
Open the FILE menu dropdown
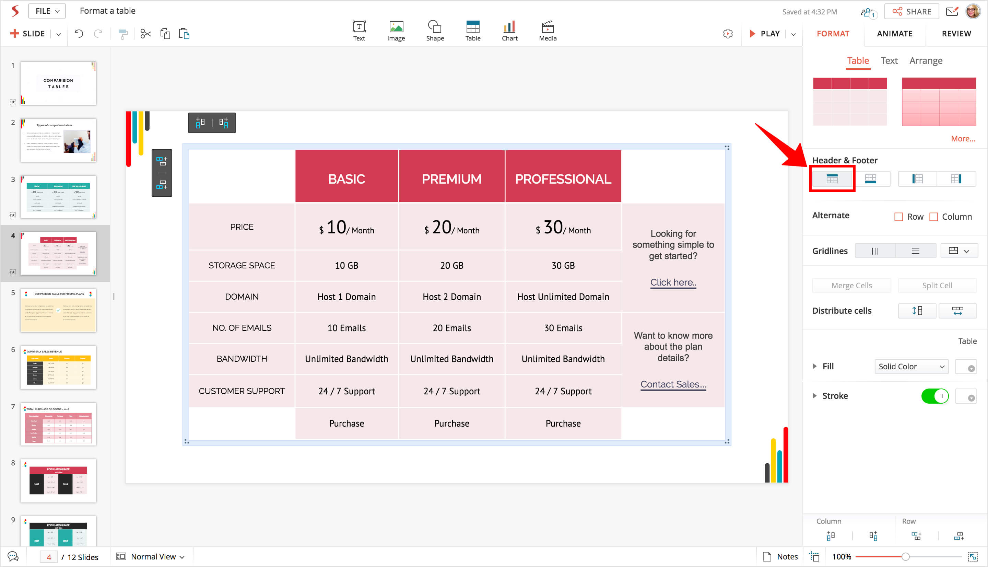tap(47, 11)
